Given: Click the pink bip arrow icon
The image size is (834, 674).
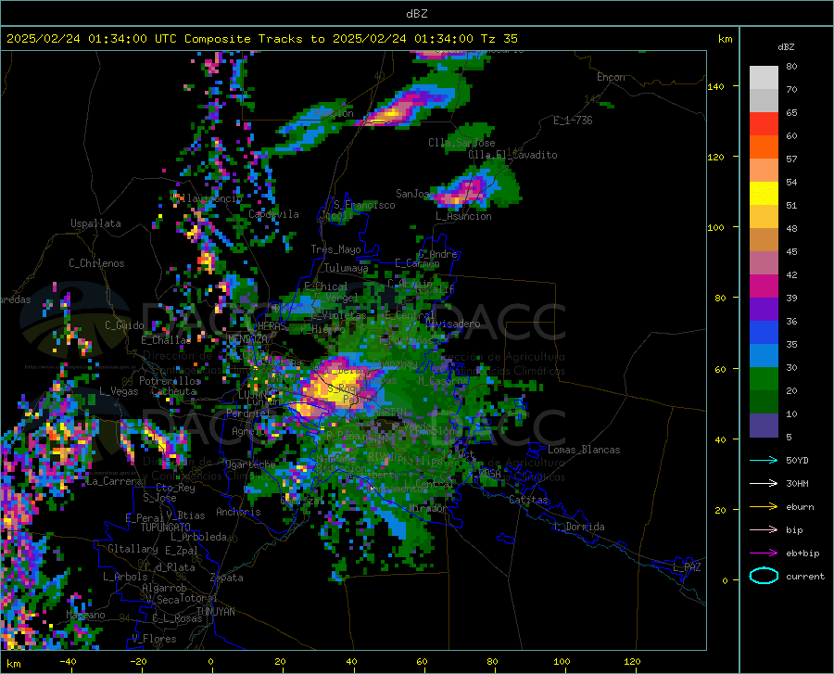Looking at the screenshot, I should tap(764, 530).
